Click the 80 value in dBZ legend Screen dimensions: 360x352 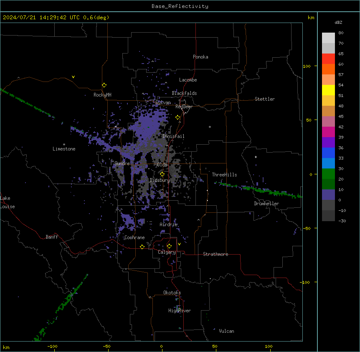click(341, 33)
